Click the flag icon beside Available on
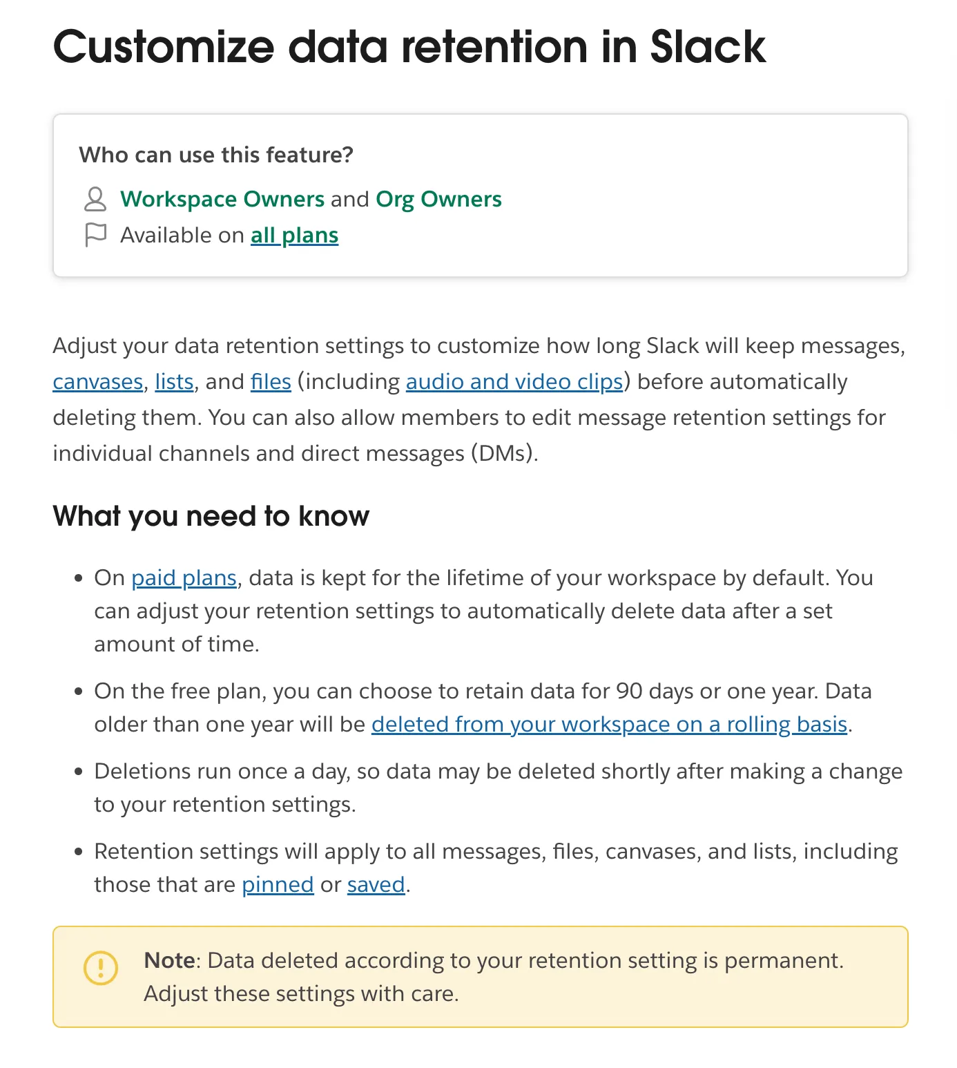The width and height of the screenshot is (957, 1068). click(x=95, y=235)
